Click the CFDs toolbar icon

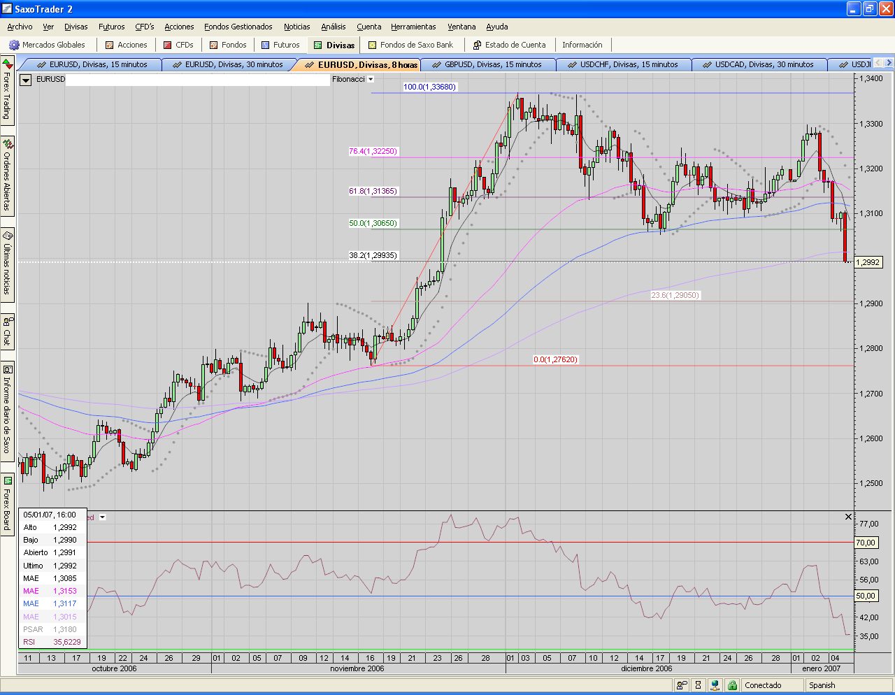pyautogui.click(x=168, y=45)
